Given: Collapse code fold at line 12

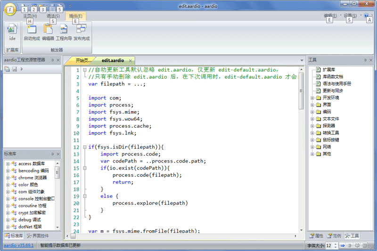Looking at the screenshot, I should coord(84,147).
